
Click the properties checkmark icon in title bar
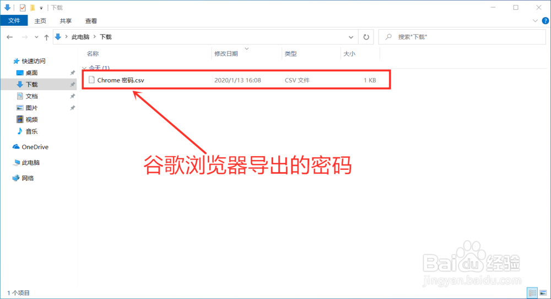[x=23, y=7]
